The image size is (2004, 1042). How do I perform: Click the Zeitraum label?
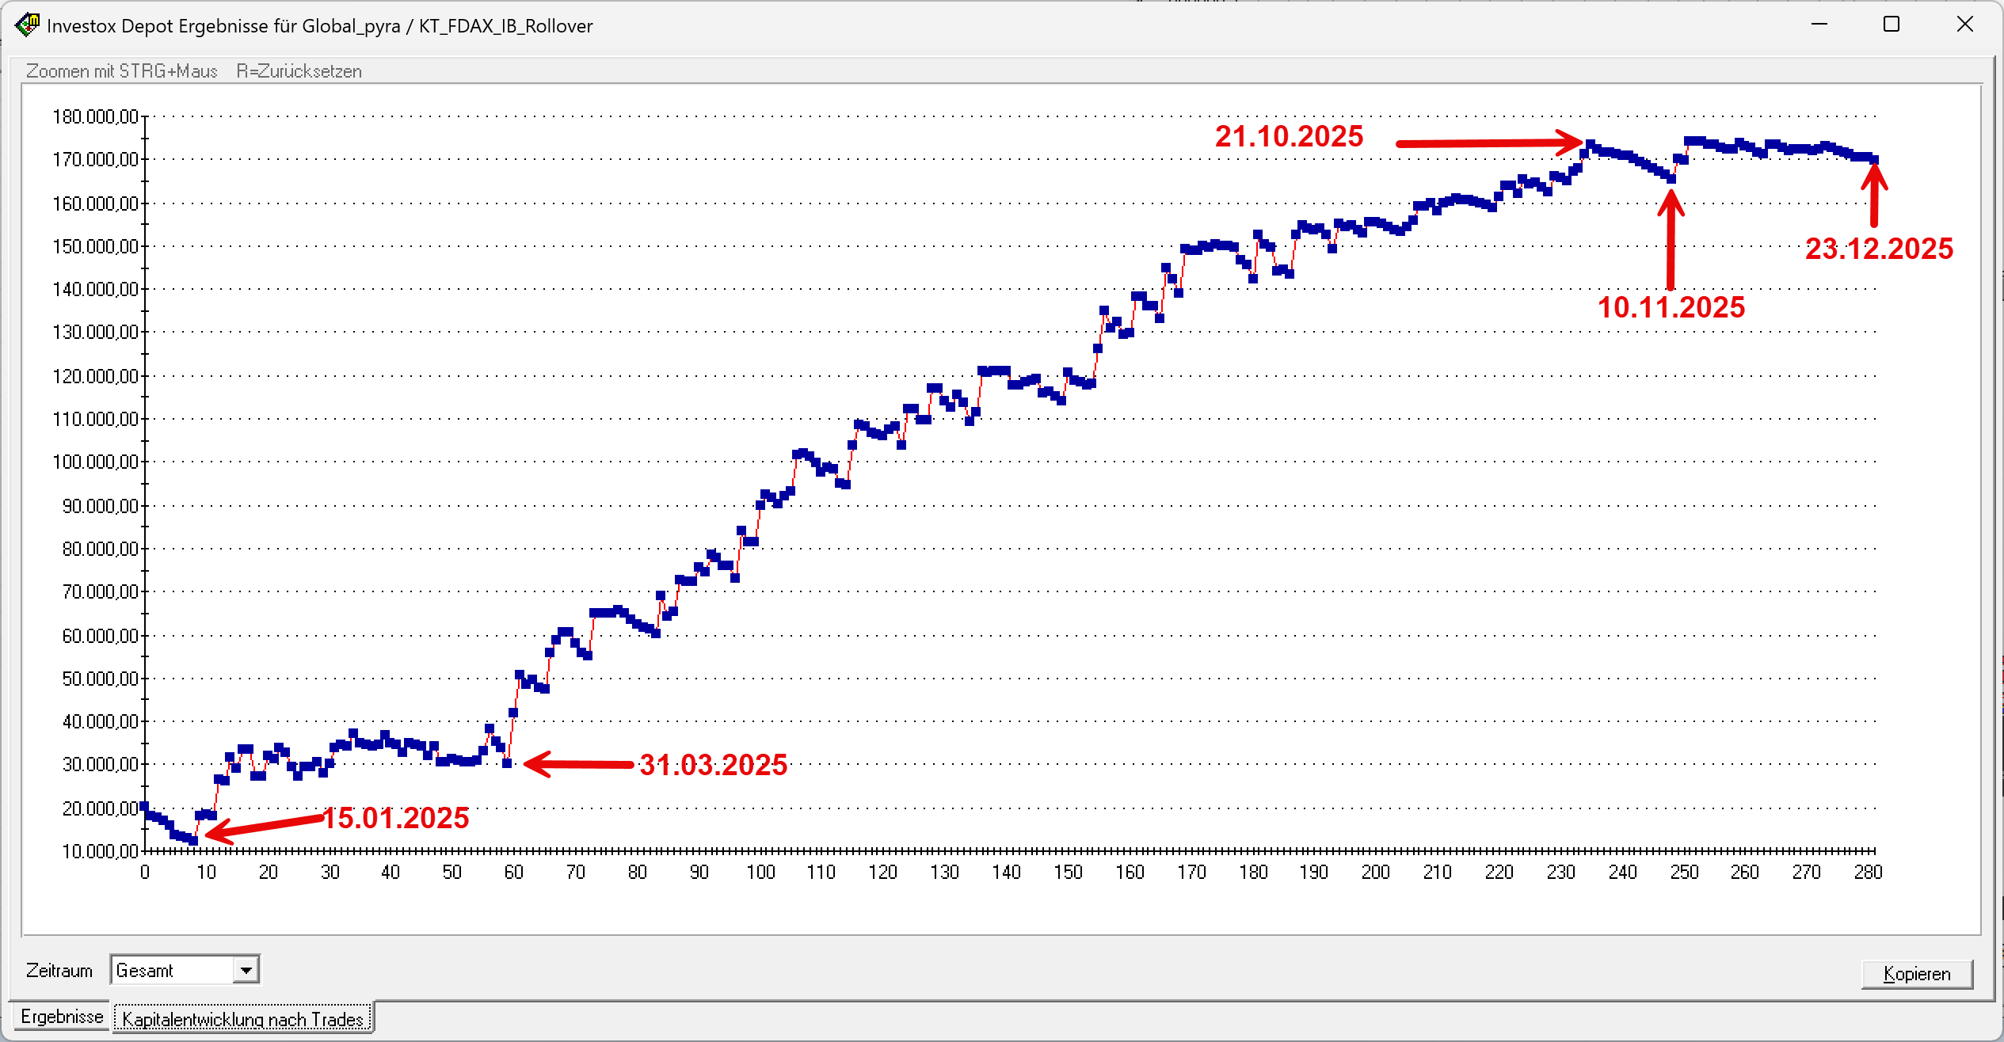(x=59, y=969)
